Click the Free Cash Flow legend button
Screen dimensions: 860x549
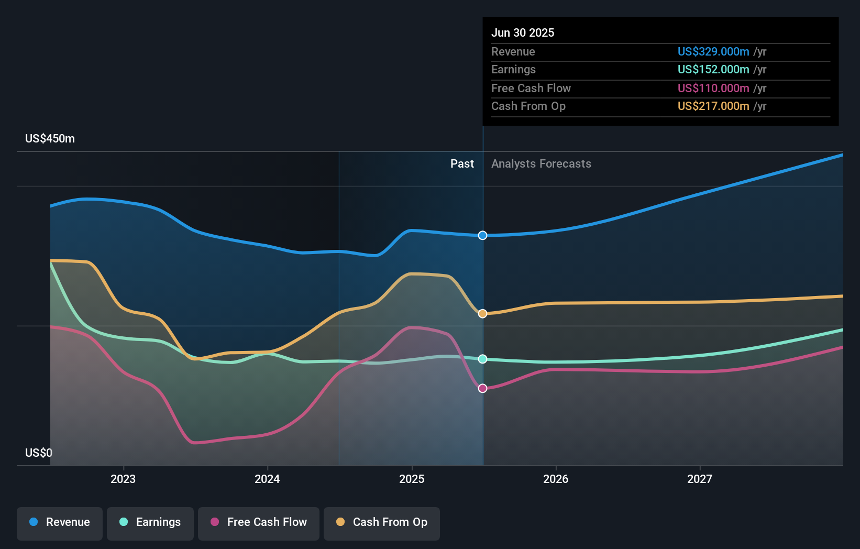point(258,522)
